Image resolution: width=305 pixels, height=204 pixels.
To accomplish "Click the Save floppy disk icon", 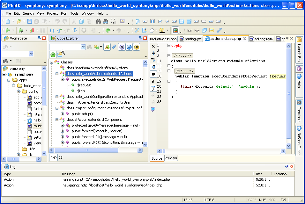I will 29,21.
